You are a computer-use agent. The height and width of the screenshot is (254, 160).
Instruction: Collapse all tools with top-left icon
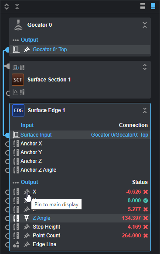(17, 7)
